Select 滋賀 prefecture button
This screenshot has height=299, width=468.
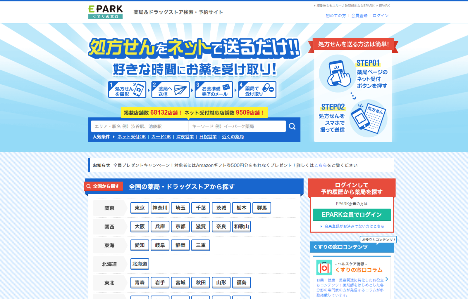201,227
